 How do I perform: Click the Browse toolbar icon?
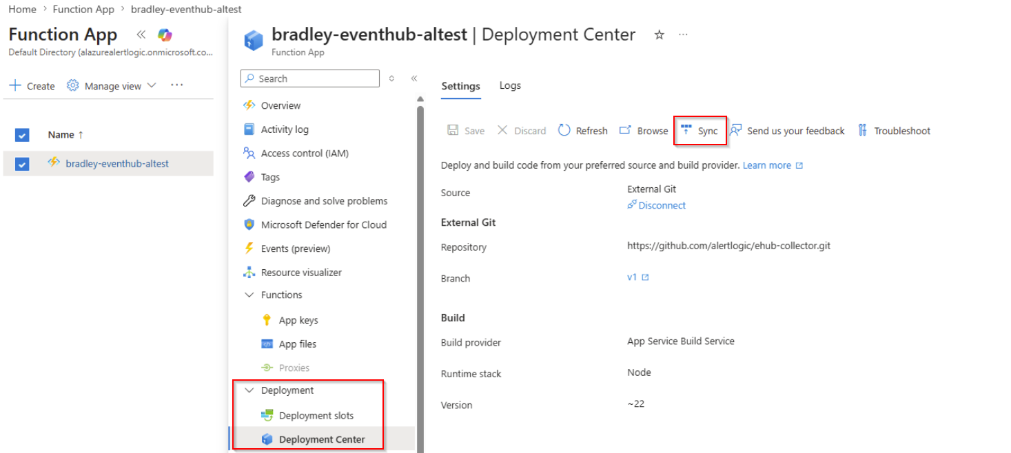625,130
